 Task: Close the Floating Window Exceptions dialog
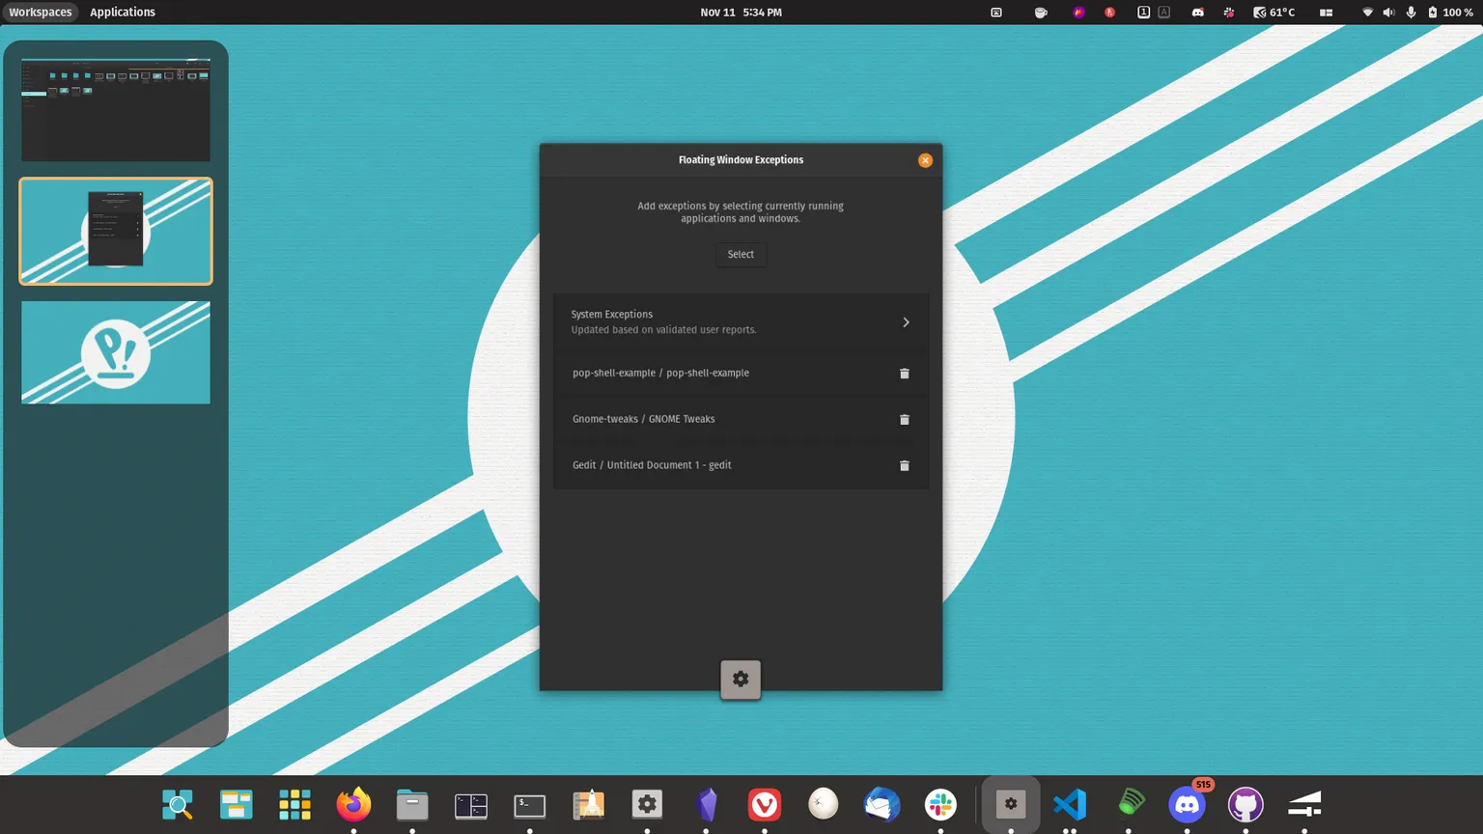click(x=925, y=160)
